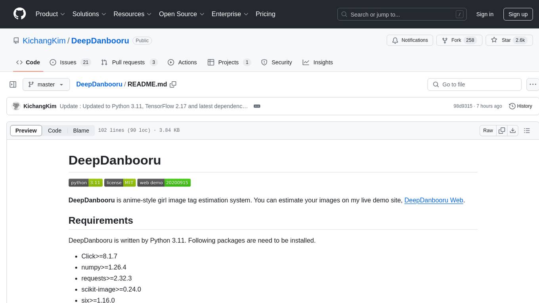Open the DeepDanbooru repository title link
The width and height of the screenshot is (539, 303).
click(100, 40)
